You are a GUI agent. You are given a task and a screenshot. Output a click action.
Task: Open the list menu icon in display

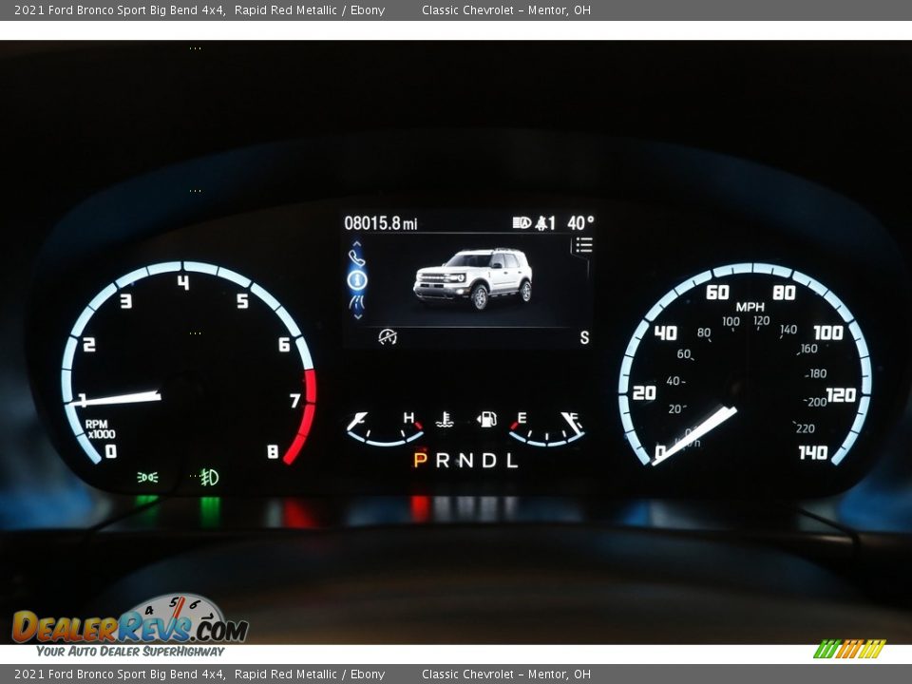pos(584,245)
